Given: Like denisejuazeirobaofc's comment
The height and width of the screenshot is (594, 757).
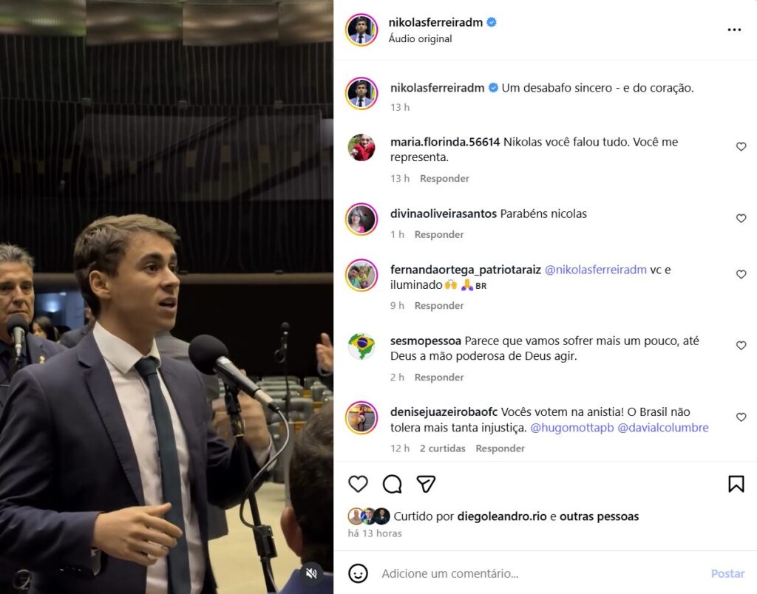Looking at the screenshot, I should [x=741, y=417].
